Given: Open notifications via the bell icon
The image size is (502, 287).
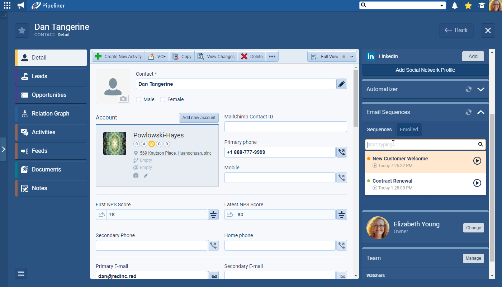Looking at the screenshot, I should coord(454,5).
